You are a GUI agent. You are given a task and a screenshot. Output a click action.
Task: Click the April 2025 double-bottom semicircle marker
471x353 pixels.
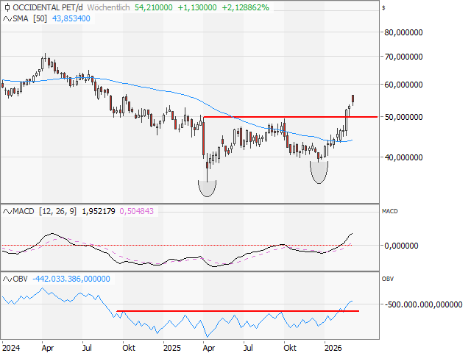point(207,188)
